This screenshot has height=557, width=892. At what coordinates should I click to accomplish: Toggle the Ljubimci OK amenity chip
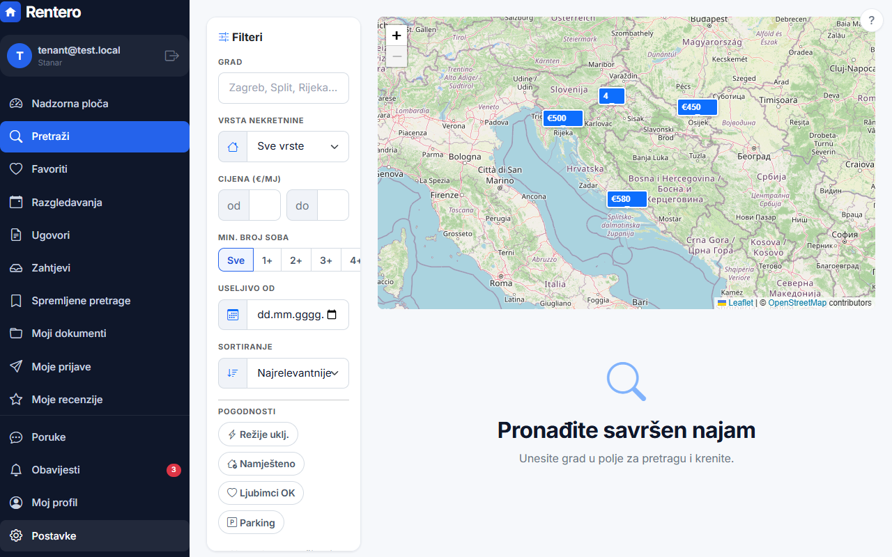[261, 493]
